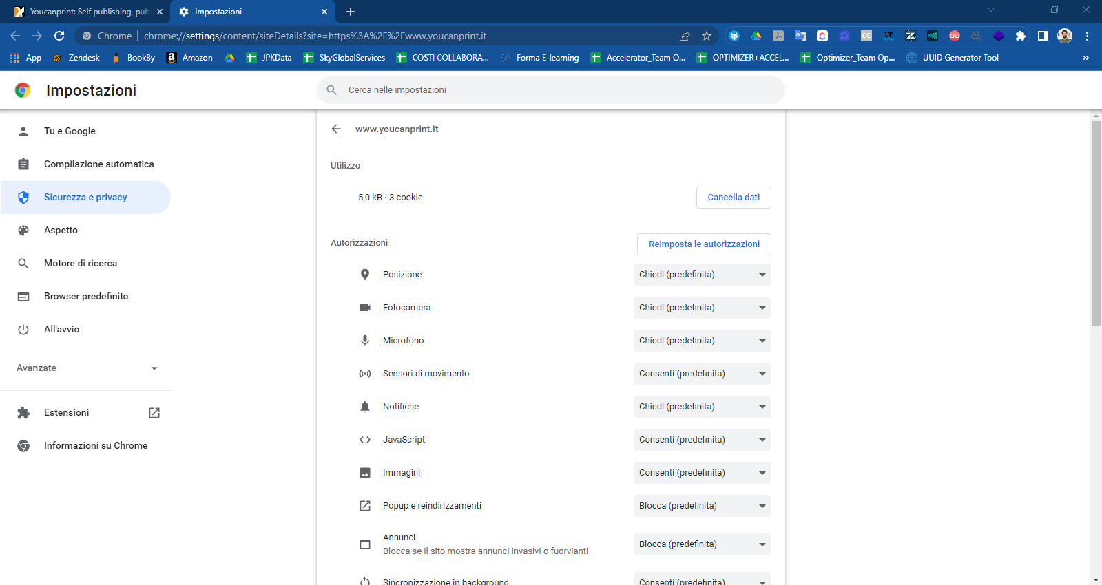Select Aspetto in the settings sidebar
This screenshot has height=585, width=1102.
coord(61,231)
